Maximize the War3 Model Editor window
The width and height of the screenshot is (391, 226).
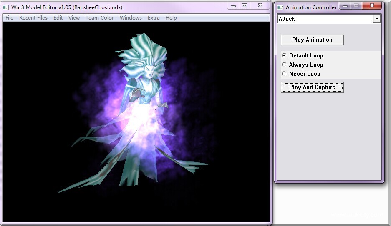[x=245, y=6]
